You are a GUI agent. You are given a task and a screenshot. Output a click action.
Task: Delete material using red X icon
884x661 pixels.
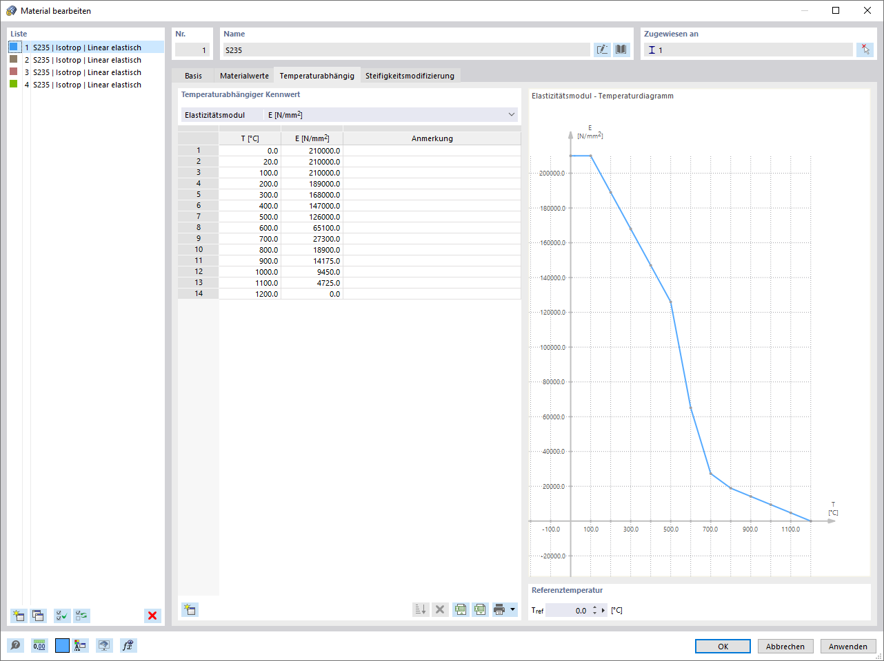tap(152, 616)
